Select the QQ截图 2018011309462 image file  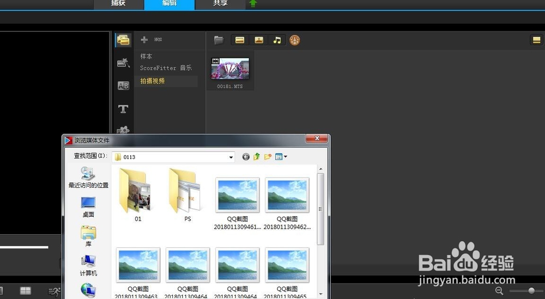click(x=287, y=204)
